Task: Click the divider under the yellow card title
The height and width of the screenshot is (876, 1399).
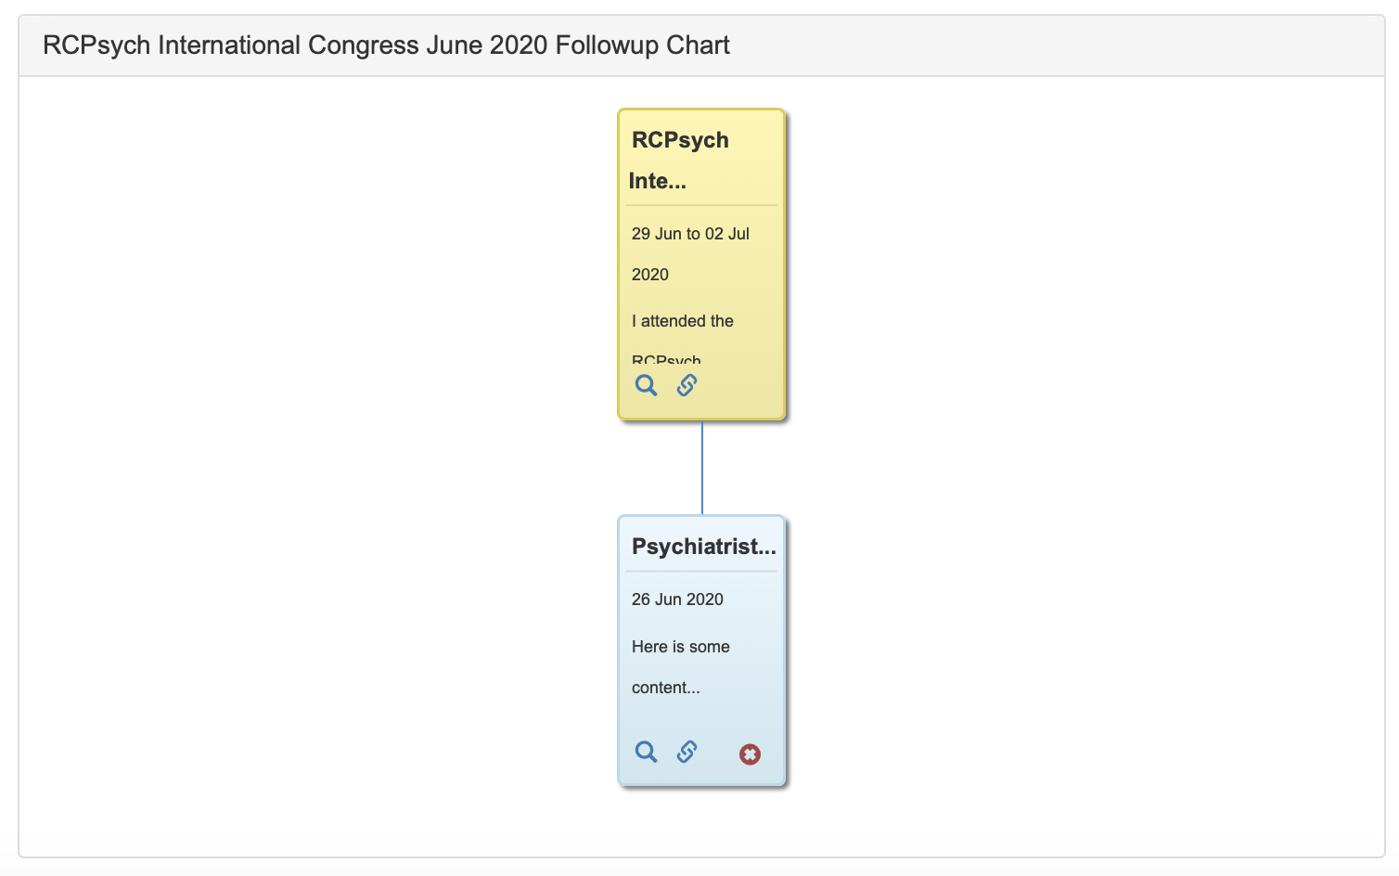Action: (x=701, y=205)
